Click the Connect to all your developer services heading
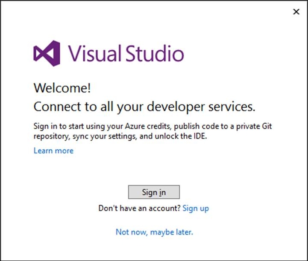The image size is (308, 261). click(x=144, y=107)
